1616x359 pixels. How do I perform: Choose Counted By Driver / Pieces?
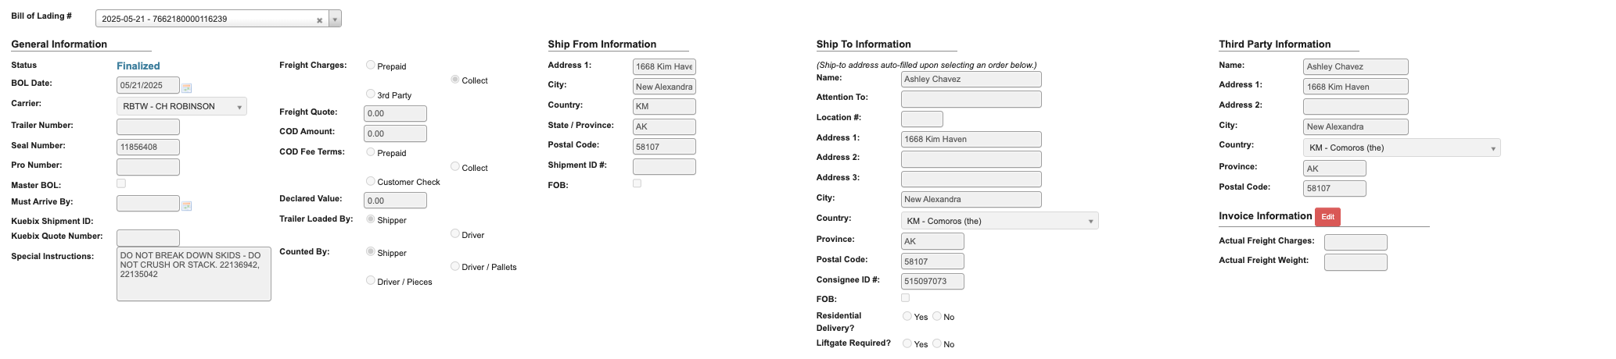pyautogui.click(x=371, y=280)
